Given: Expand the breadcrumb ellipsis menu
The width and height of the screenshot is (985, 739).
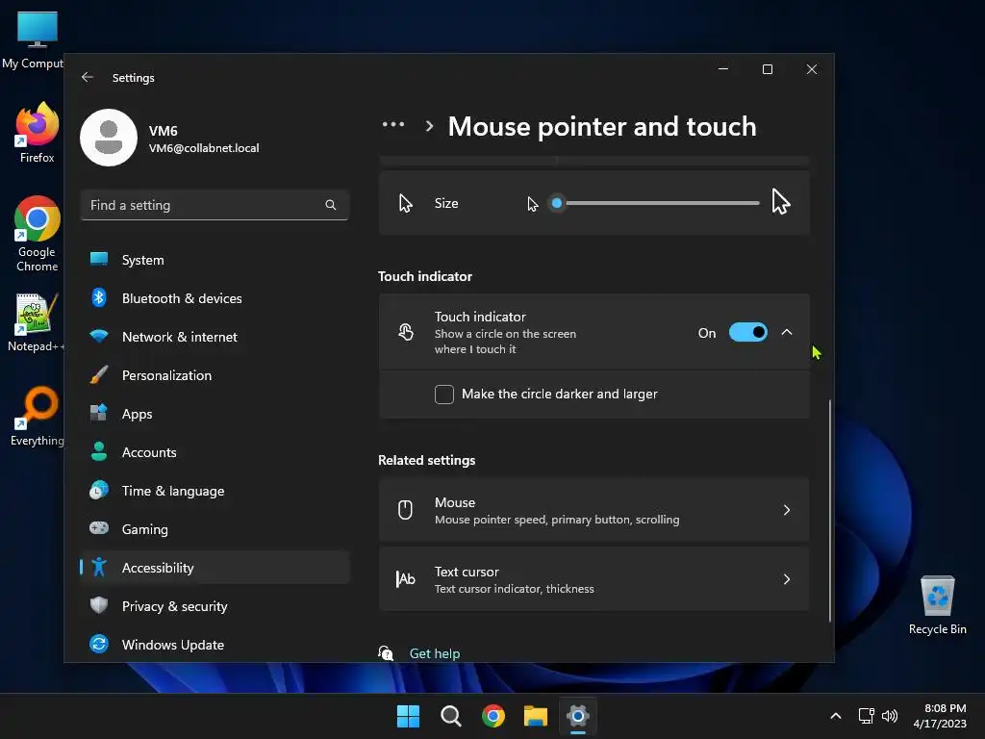Looking at the screenshot, I should coord(393,124).
